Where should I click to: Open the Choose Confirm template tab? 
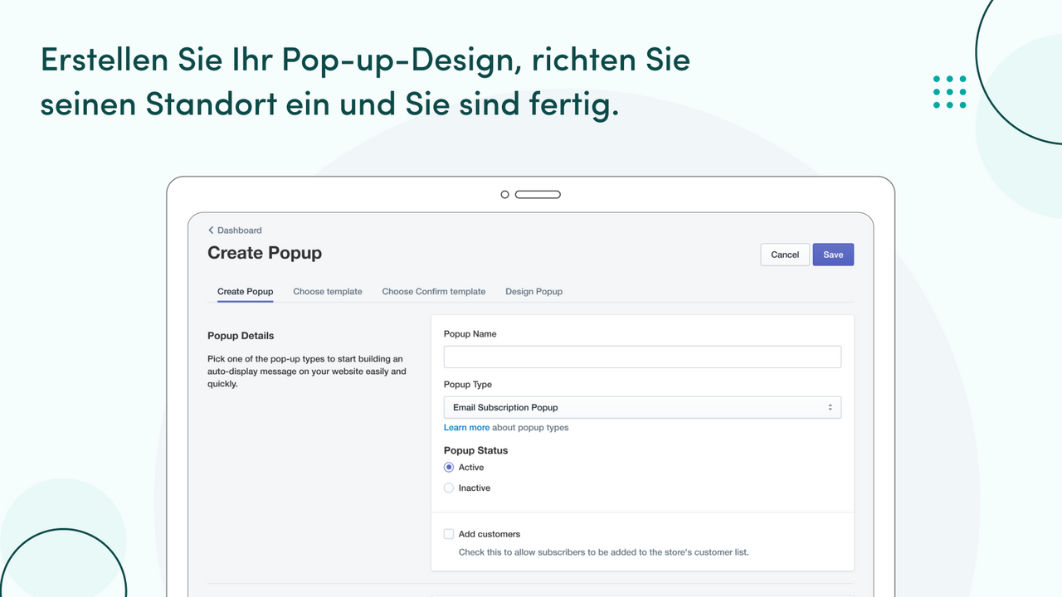click(x=434, y=292)
